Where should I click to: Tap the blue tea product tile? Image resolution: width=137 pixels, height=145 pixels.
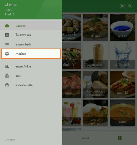(x=123, y=27)
